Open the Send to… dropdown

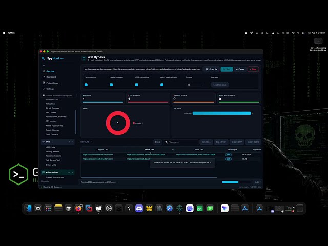tap(206, 142)
